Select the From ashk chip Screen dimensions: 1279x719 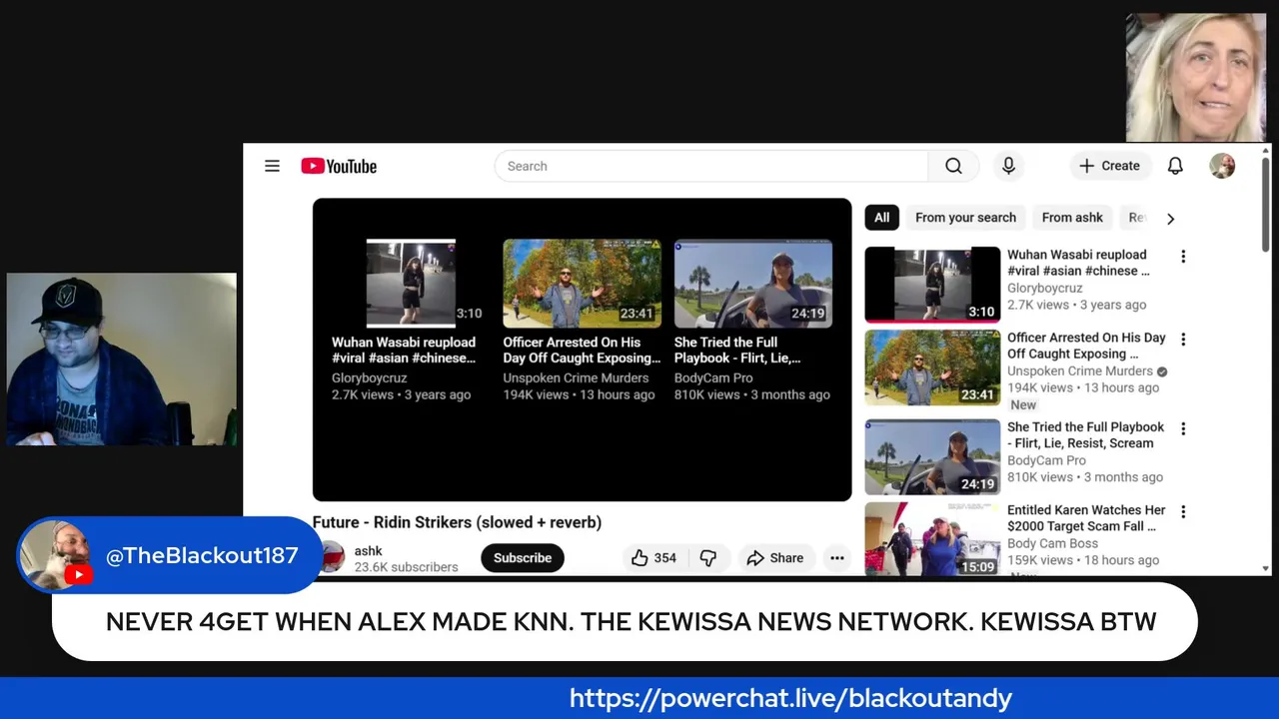(1072, 218)
